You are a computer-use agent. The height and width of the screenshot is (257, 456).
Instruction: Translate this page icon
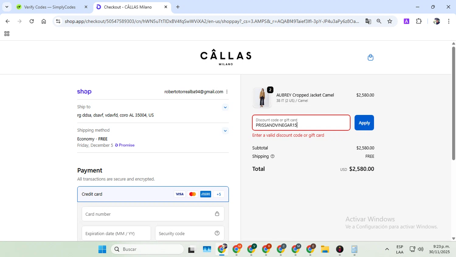368,21
